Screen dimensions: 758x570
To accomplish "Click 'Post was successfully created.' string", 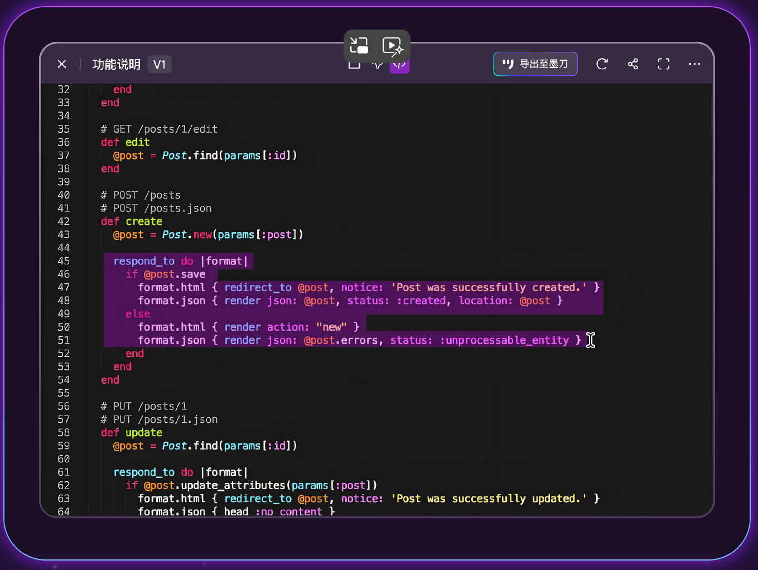I will tap(489, 288).
